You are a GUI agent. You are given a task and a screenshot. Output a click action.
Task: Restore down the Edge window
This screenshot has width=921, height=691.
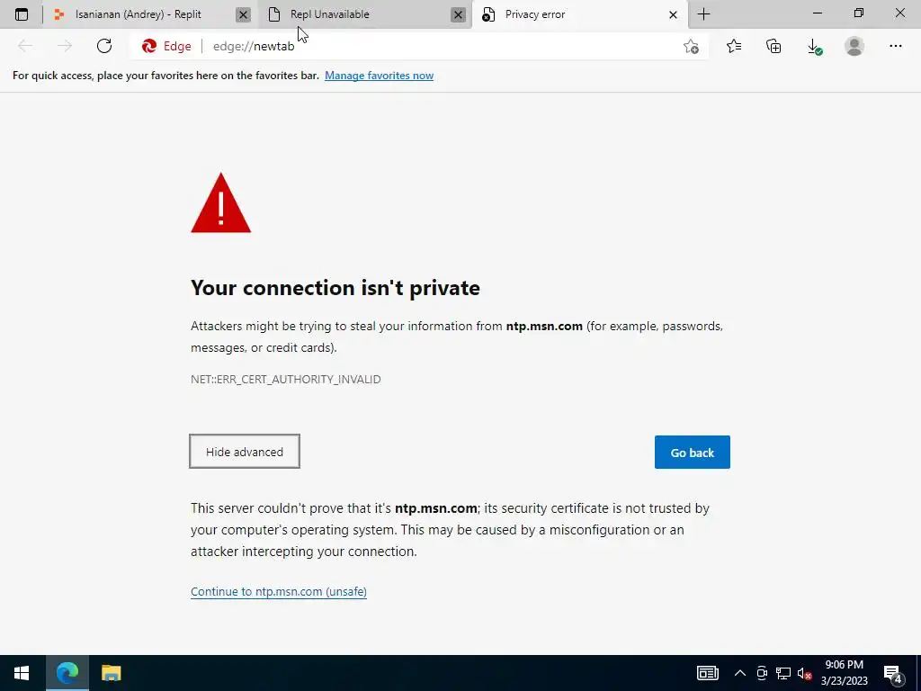point(859,13)
